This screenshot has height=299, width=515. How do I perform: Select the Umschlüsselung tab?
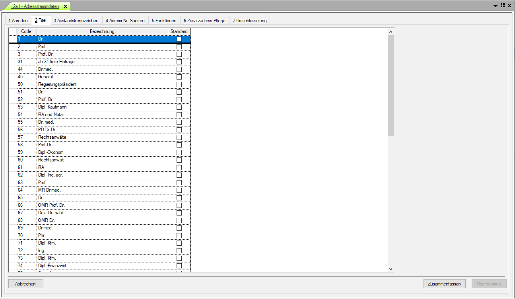249,21
